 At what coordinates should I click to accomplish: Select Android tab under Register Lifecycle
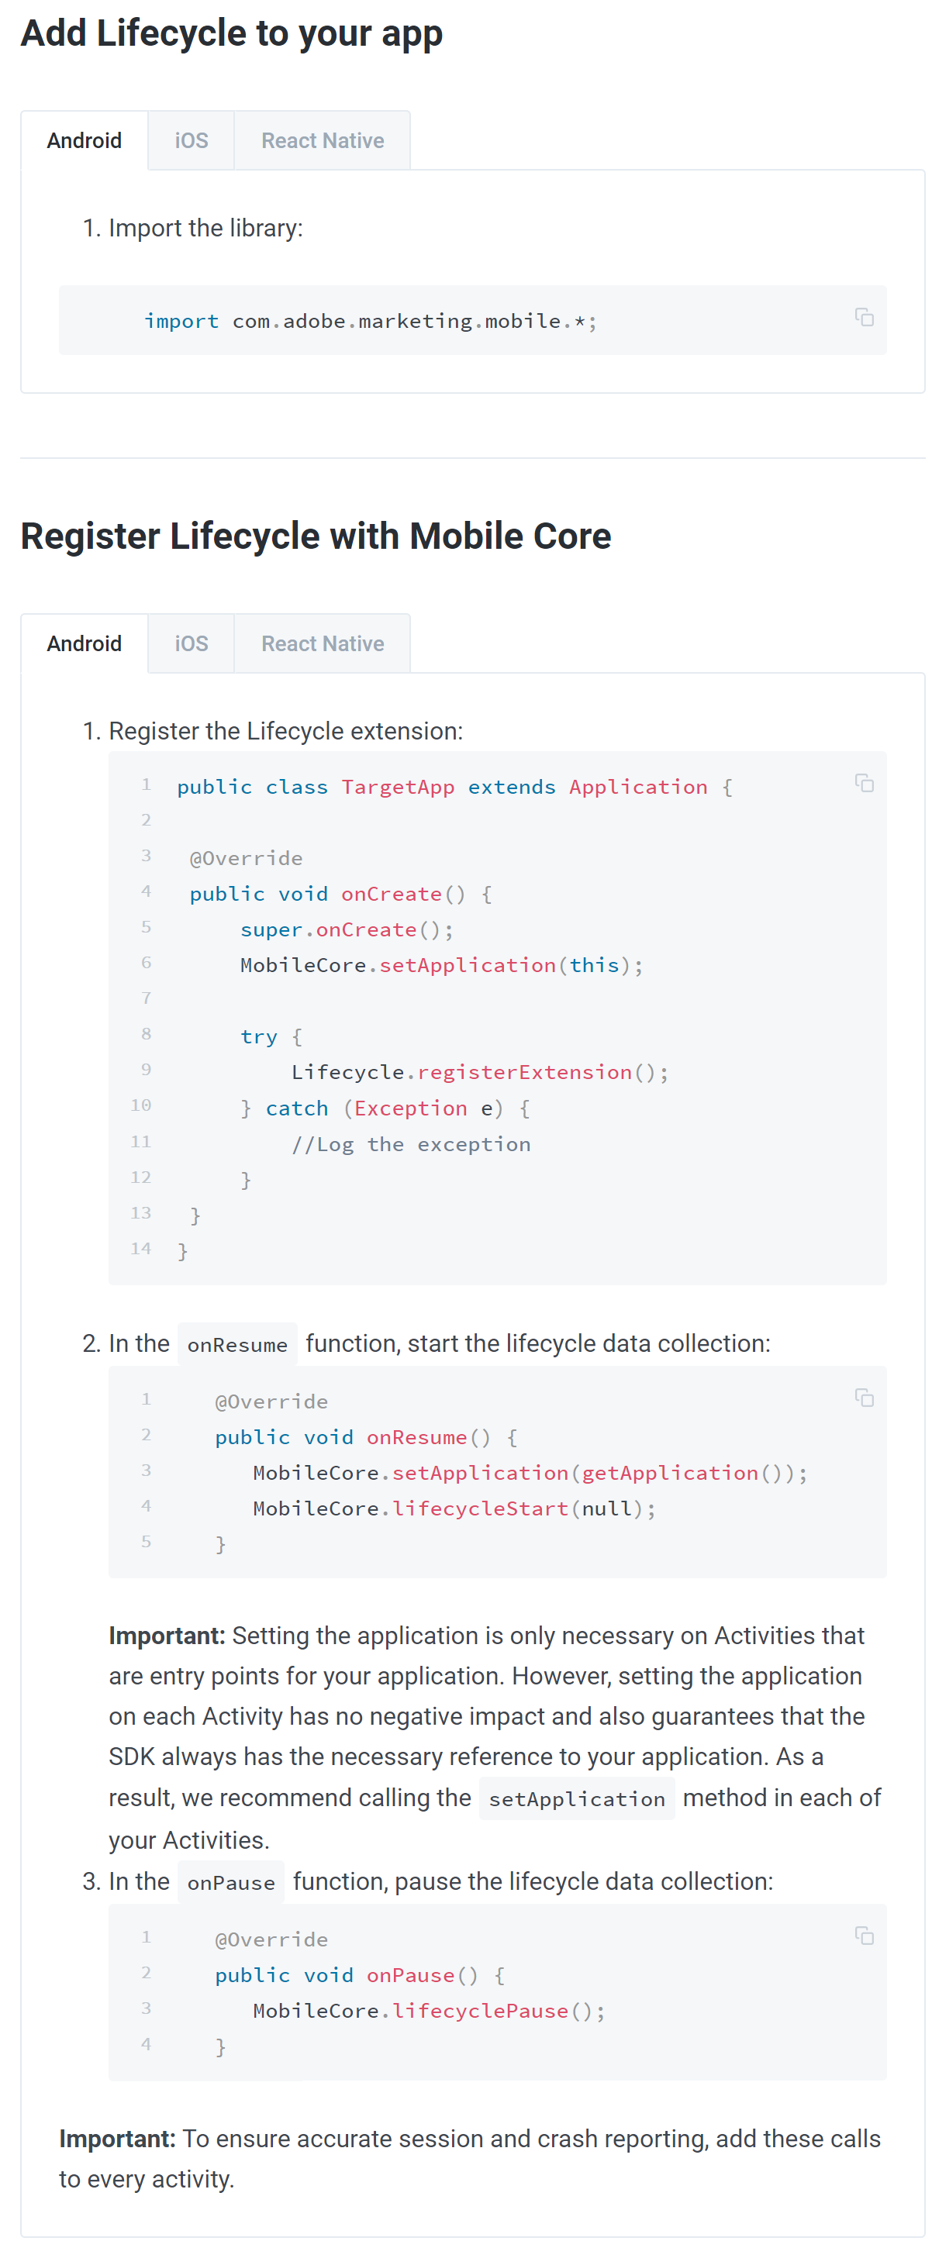(85, 643)
